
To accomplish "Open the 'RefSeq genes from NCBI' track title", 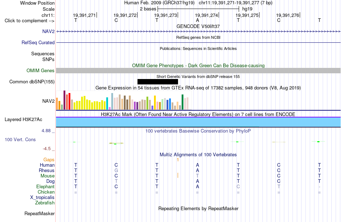I will (198, 37).
